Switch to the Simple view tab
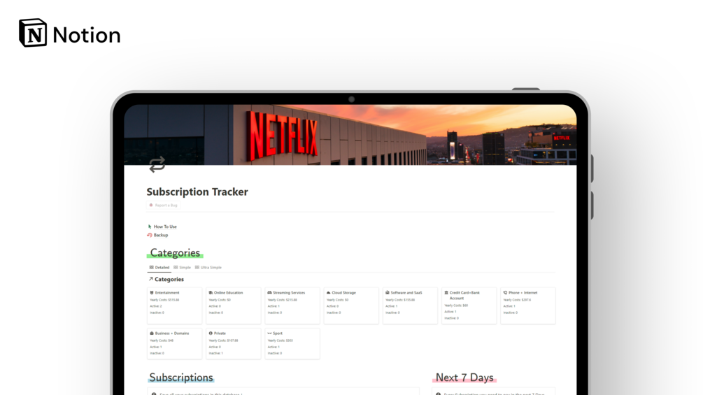This screenshot has height=395, width=703. pos(182,267)
